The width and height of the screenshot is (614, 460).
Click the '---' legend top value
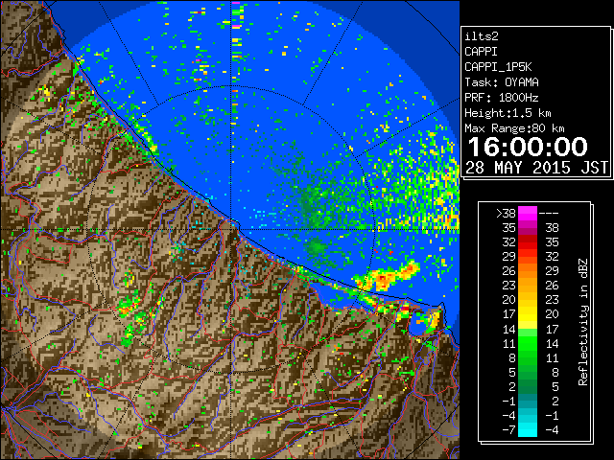[549, 214]
